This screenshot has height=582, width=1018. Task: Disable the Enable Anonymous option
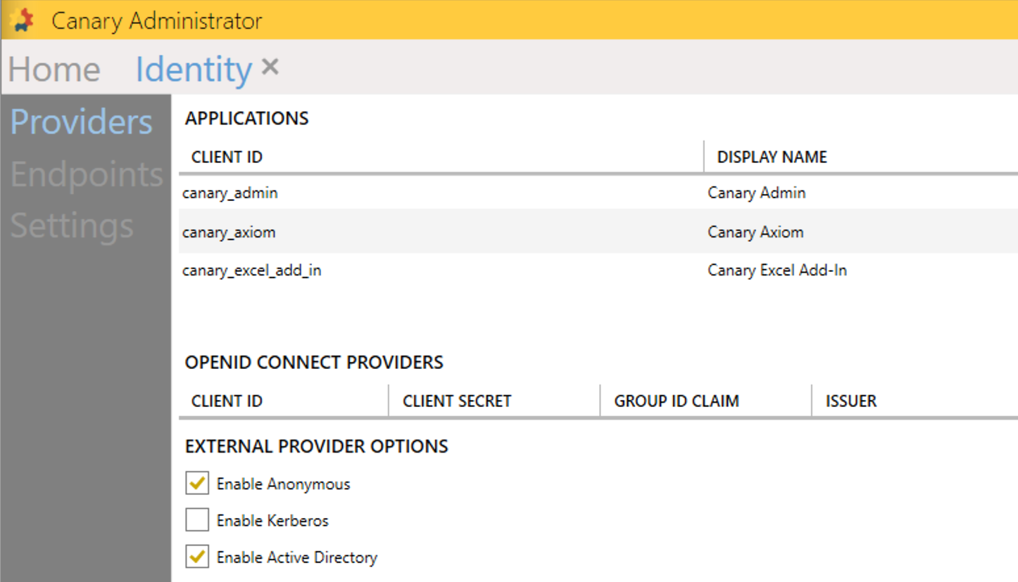(x=197, y=483)
